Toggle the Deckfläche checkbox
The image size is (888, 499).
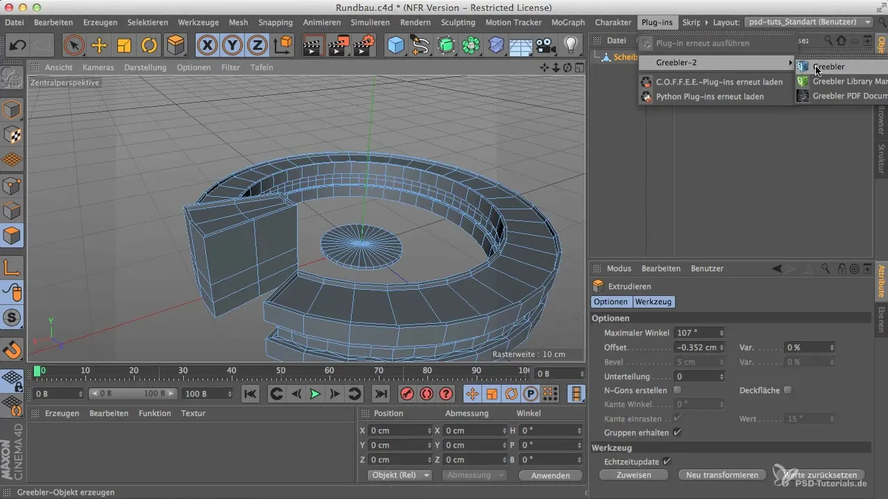pos(787,390)
